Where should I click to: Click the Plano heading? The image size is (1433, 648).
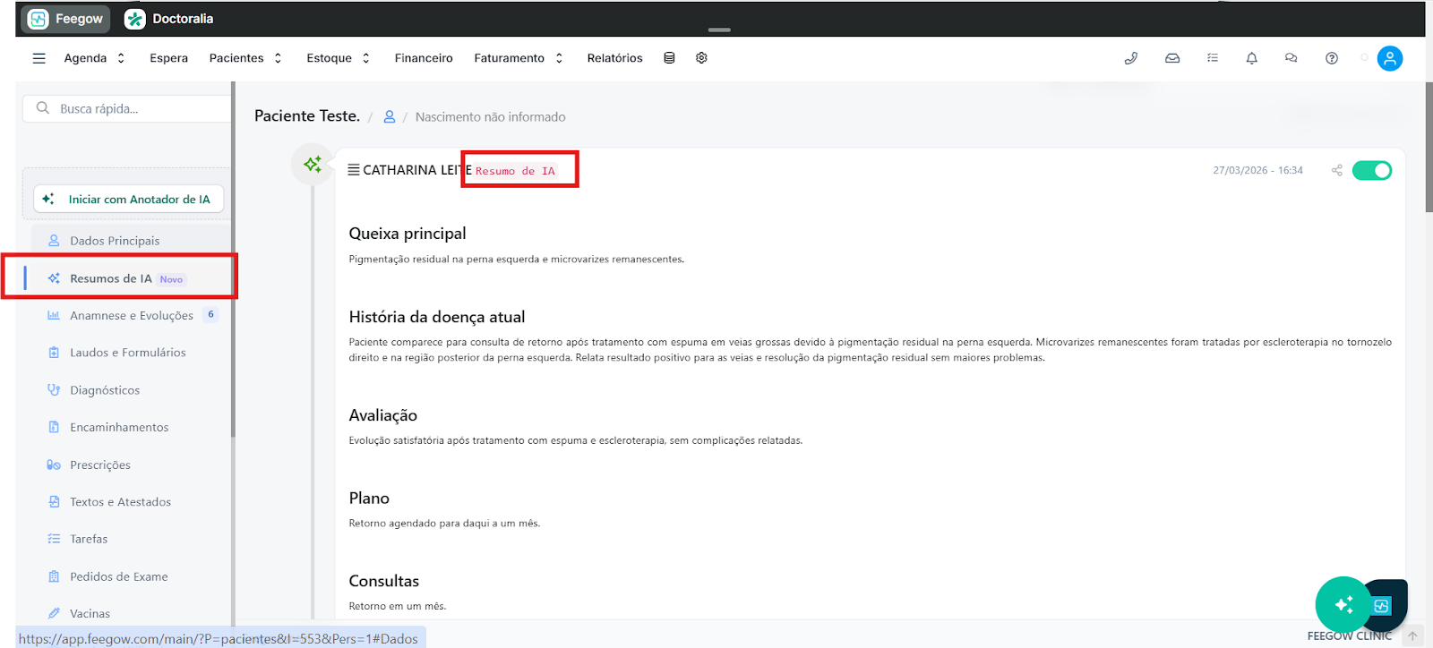coord(369,499)
